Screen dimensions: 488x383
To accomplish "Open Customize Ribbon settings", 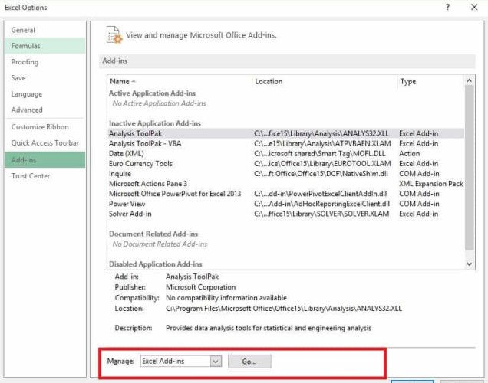I will [x=45, y=127].
